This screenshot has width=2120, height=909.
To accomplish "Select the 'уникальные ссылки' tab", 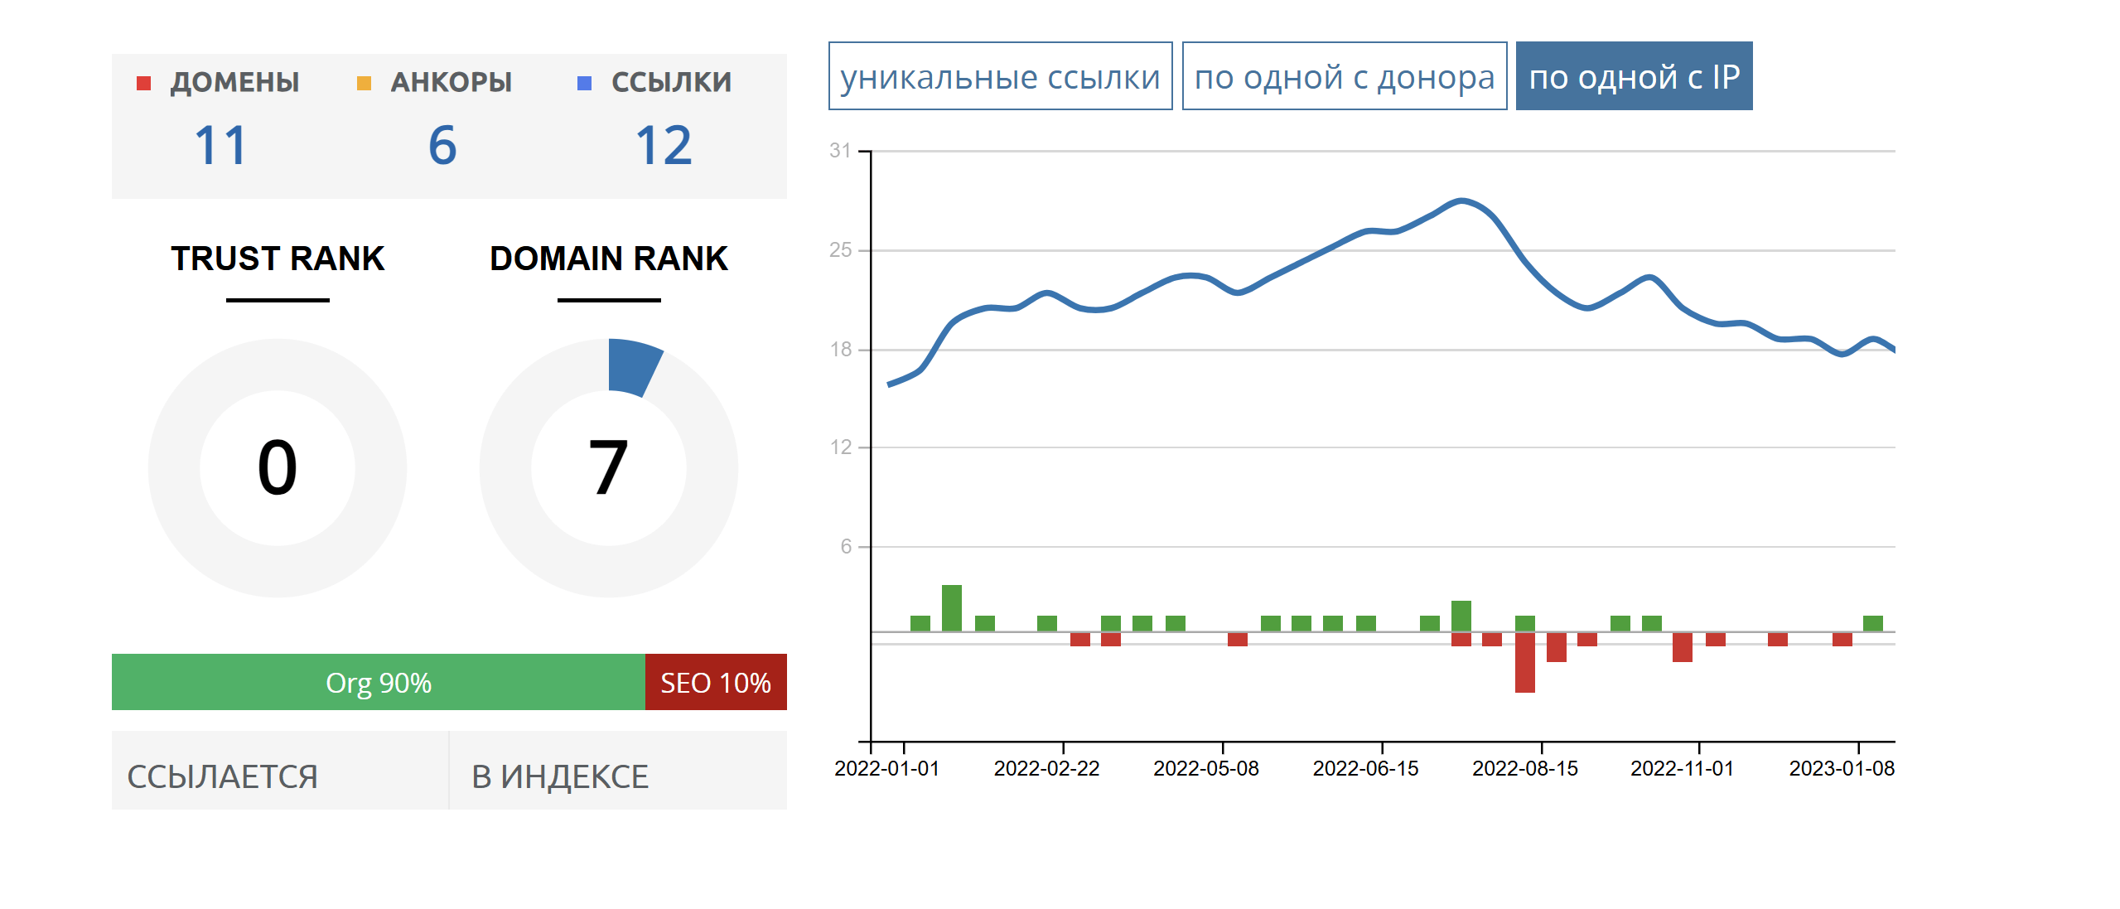I will 1000,76.
